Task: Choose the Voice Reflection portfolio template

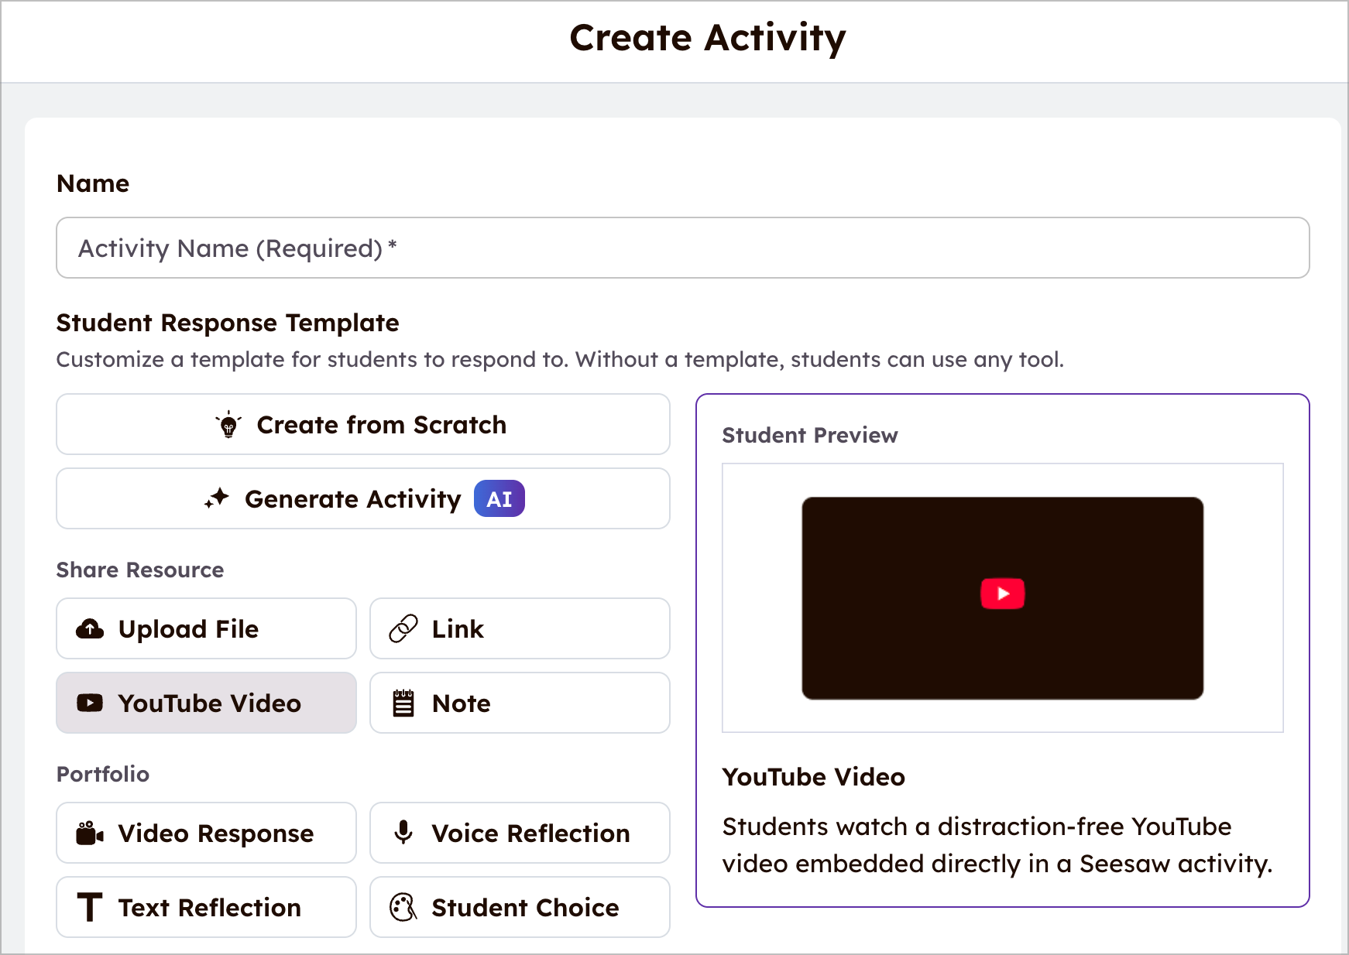Action: 520,833
